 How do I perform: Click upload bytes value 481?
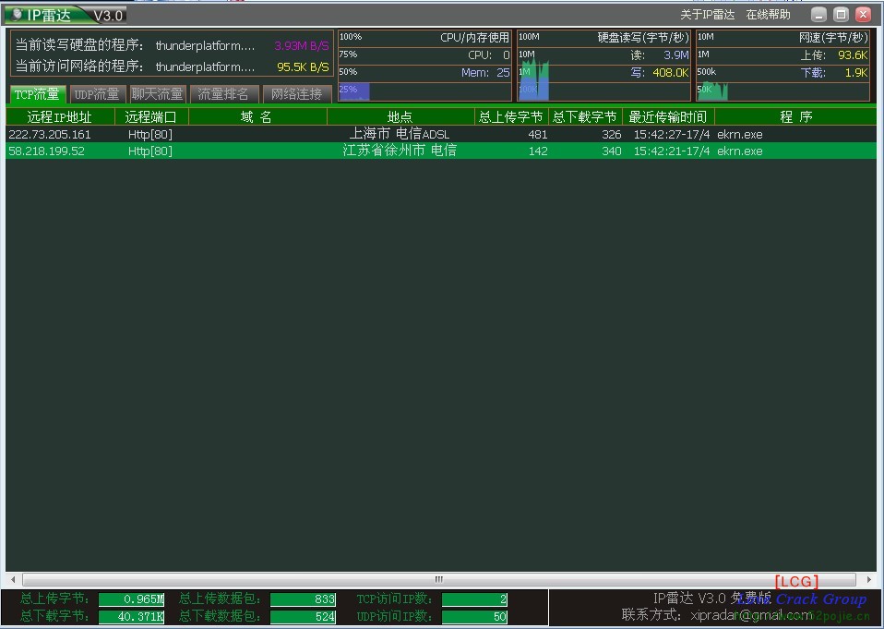coord(537,134)
